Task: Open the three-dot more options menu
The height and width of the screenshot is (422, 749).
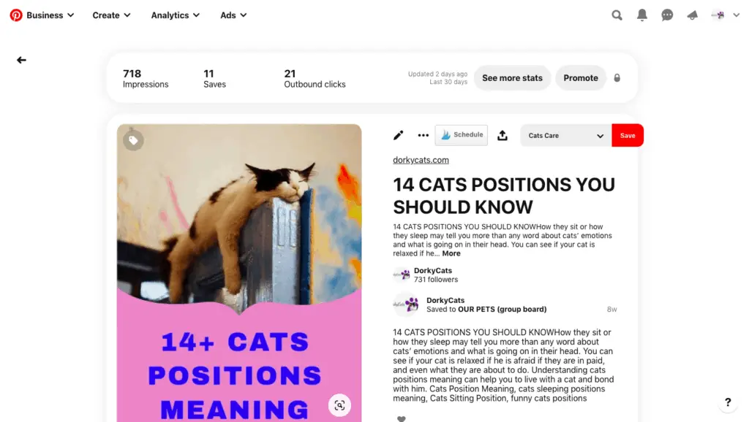Action: pyautogui.click(x=424, y=135)
